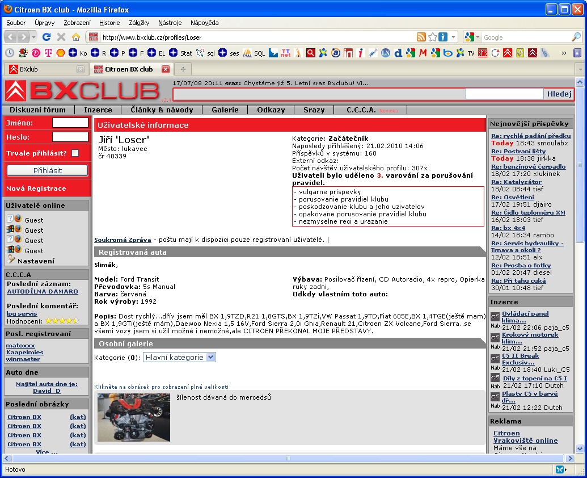Image resolution: width=587 pixels, height=478 pixels.
Task: Go to the browser Home page
Action: [x=76, y=37]
